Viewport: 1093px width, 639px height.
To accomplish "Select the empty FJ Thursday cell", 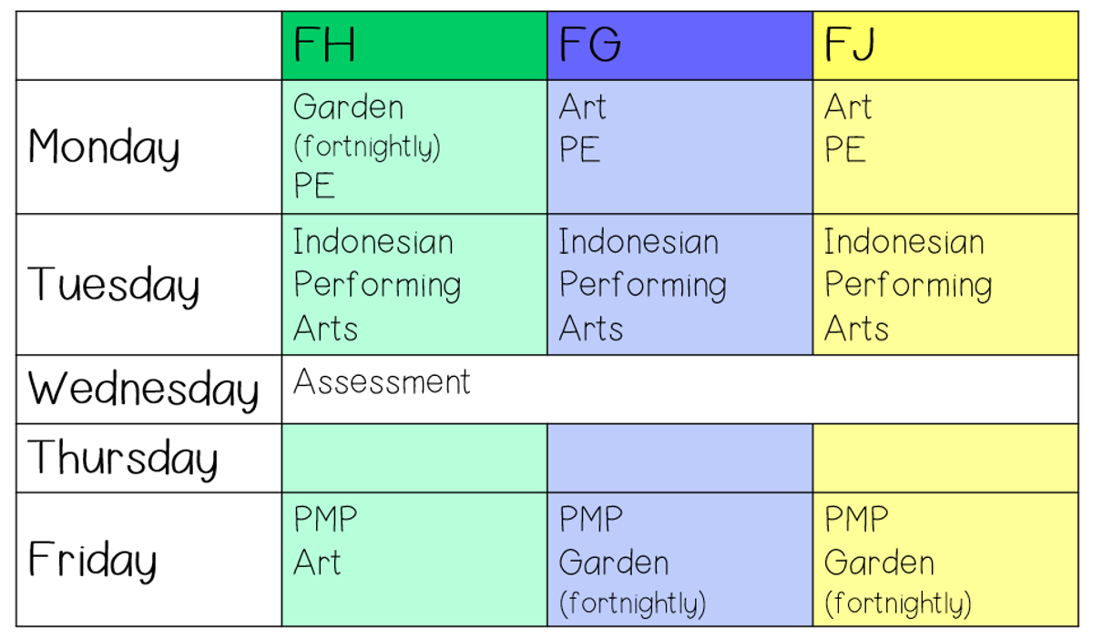I will (x=946, y=458).
